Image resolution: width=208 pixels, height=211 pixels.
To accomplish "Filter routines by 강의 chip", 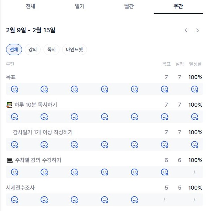I will (x=33, y=50).
